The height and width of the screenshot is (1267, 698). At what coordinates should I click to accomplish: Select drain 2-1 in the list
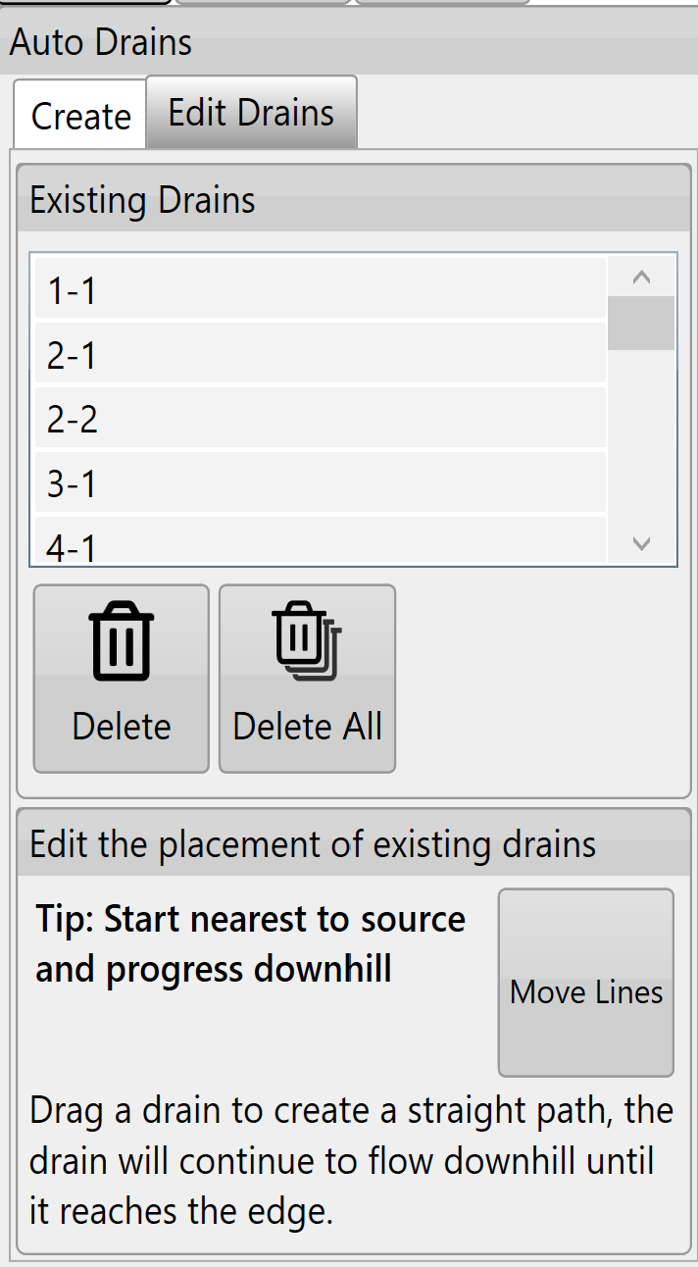(x=320, y=354)
